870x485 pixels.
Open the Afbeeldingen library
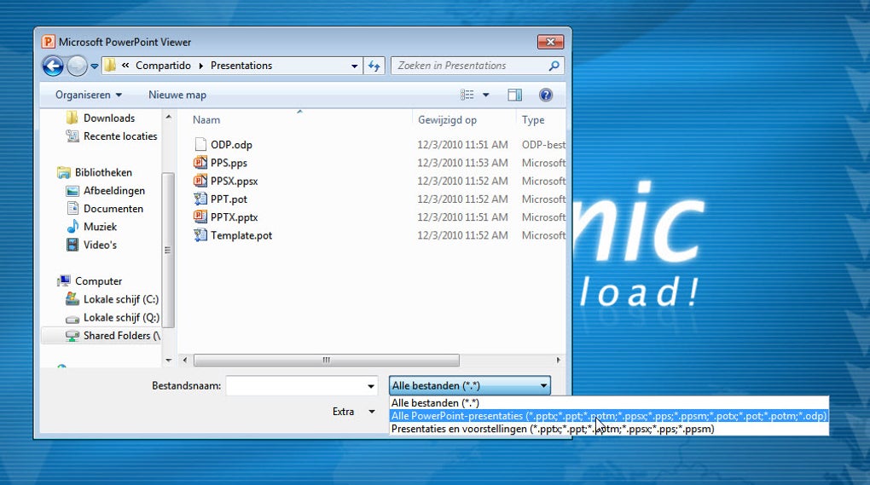pos(113,191)
